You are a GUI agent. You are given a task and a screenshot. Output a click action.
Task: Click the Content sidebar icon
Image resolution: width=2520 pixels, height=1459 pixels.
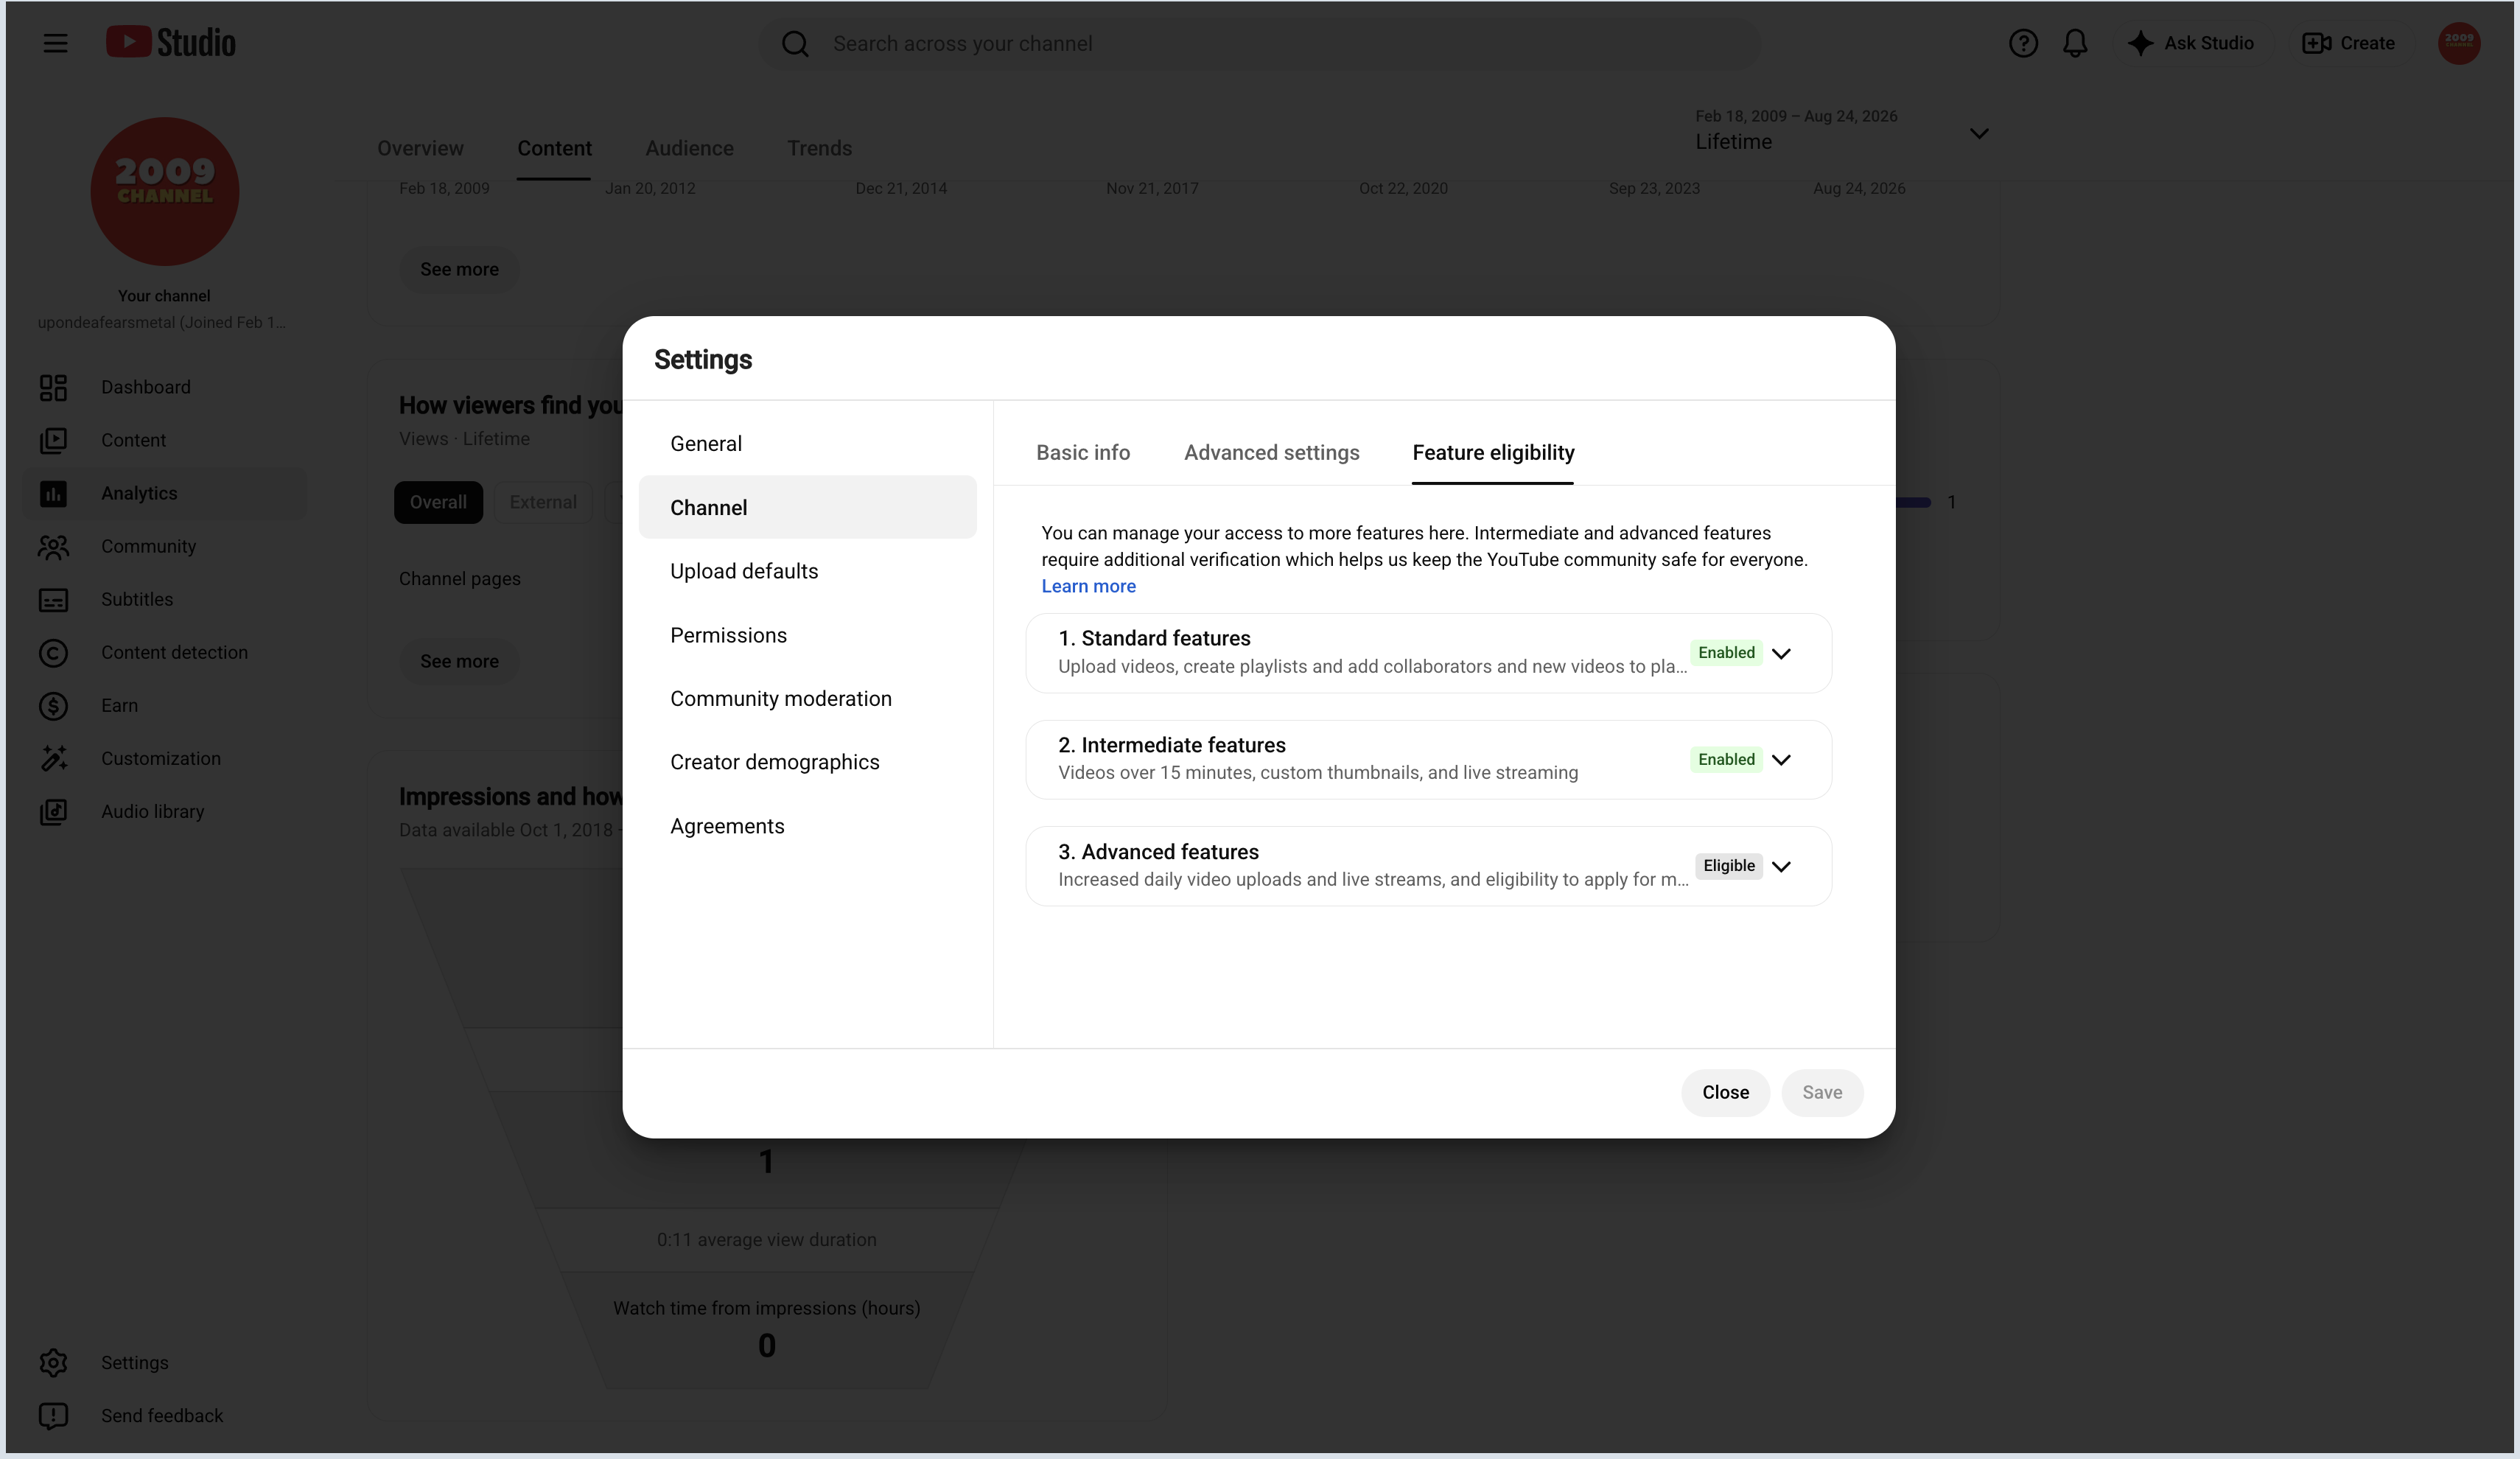pos(53,440)
